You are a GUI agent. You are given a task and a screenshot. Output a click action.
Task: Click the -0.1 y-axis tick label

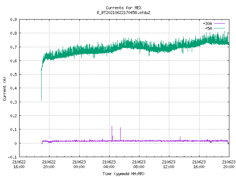tap(12, 157)
